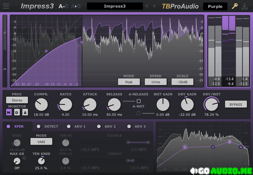This screenshot has width=253, height=175.
Task: Click the download update icon
Action: click(244, 6)
